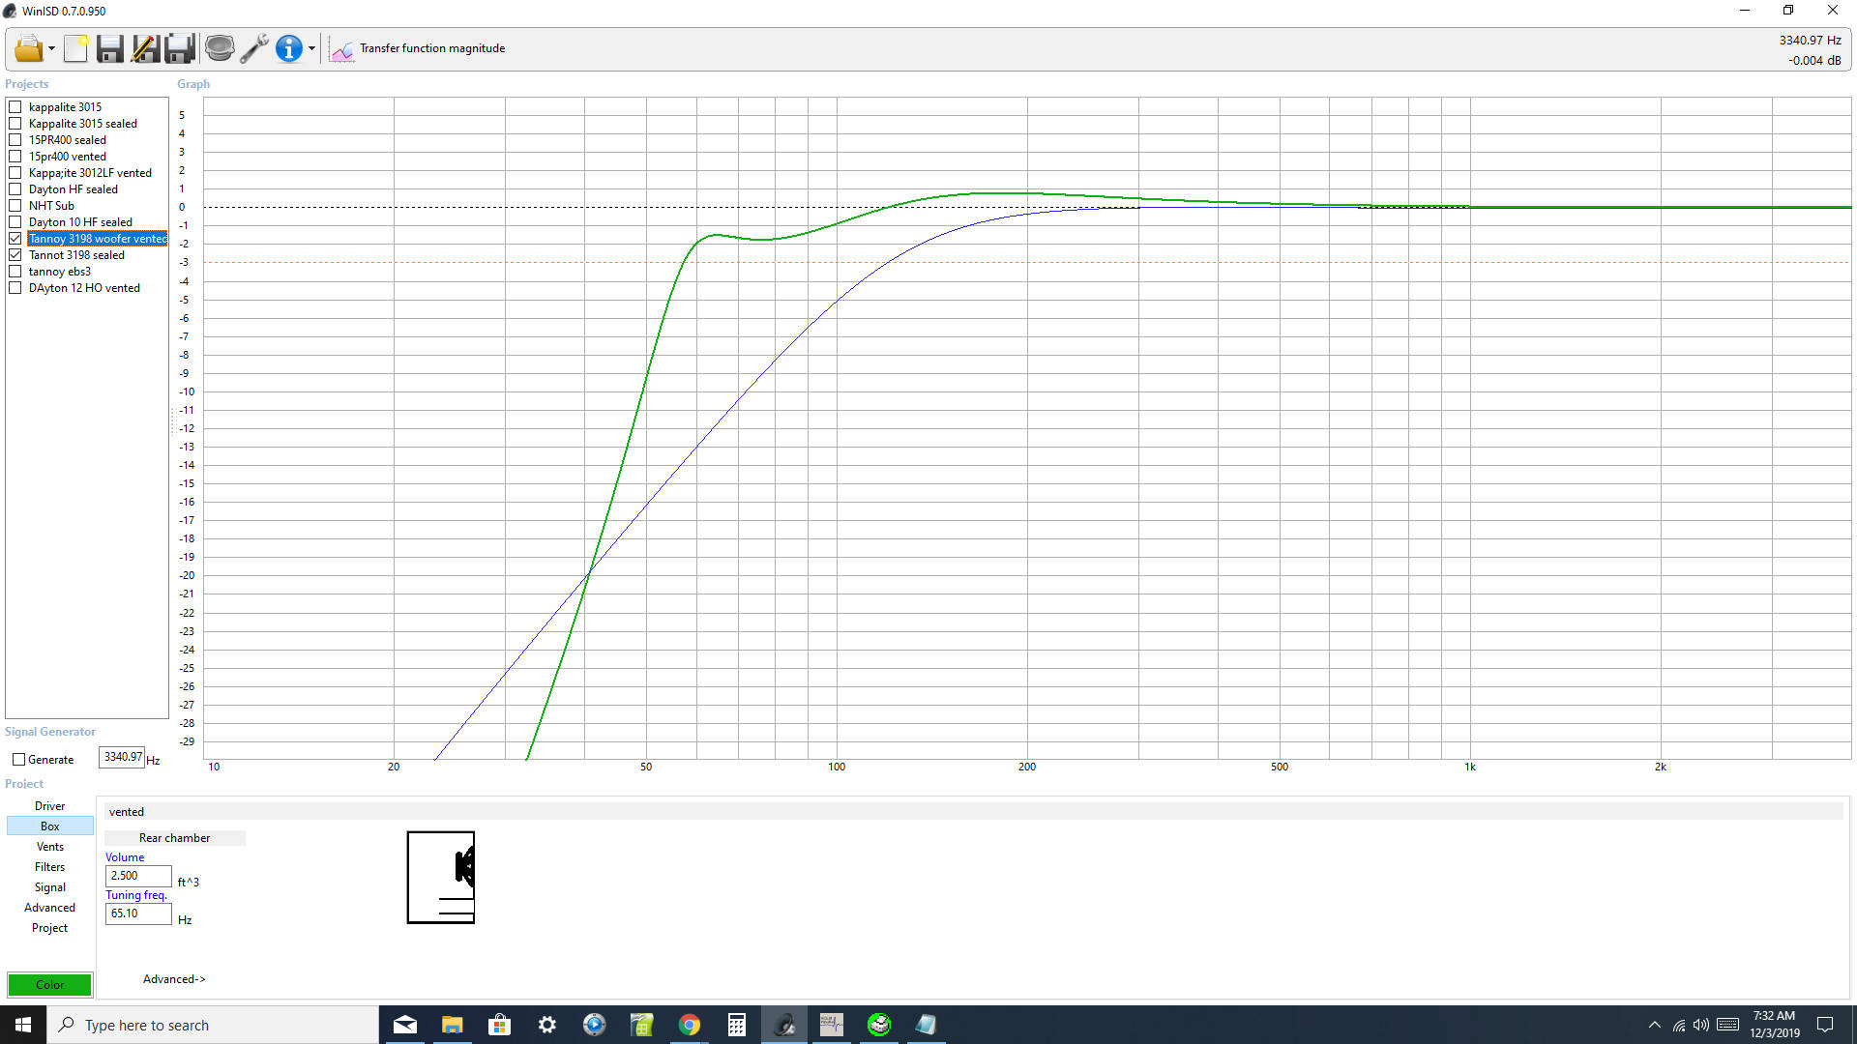Select DAyton 12 HO vented project name
This screenshot has height=1044, width=1857.
pyautogui.click(x=84, y=288)
